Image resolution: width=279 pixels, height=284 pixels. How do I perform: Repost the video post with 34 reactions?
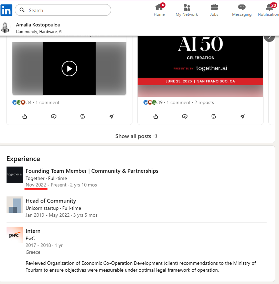coord(83,116)
